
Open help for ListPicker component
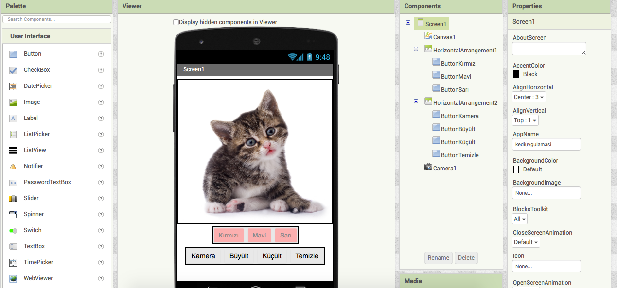point(101,135)
